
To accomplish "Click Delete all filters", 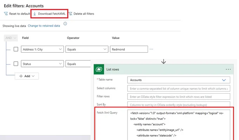I will click(84, 14).
